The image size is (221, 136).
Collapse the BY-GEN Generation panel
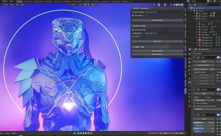click(x=132, y=8)
